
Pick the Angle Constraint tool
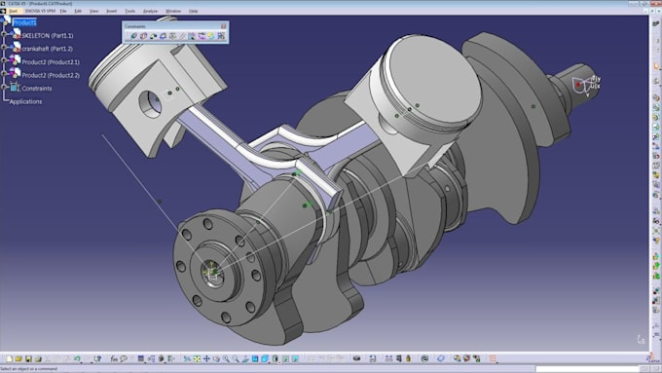pos(163,36)
